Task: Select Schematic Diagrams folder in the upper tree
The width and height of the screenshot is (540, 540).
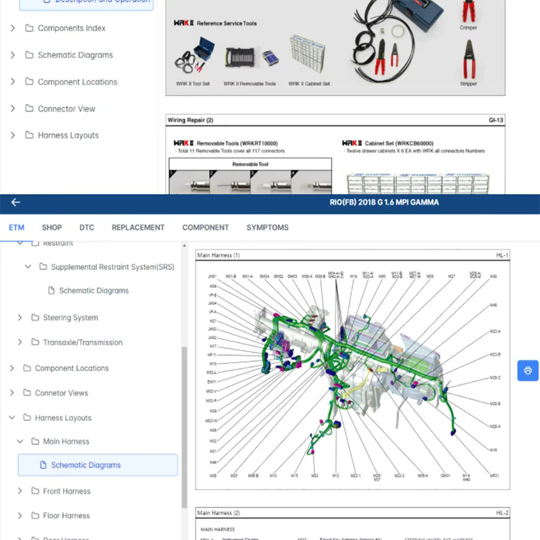Action: [69, 55]
